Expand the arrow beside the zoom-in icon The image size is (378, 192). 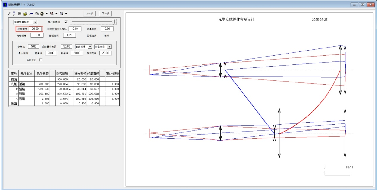pos(66,14)
